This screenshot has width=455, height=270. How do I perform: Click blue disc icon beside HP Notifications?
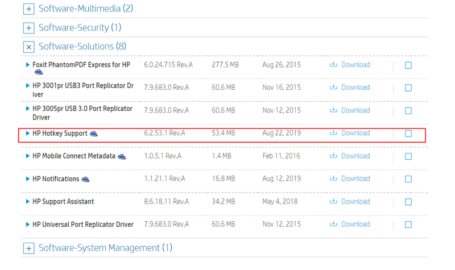(x=85, y=180)
